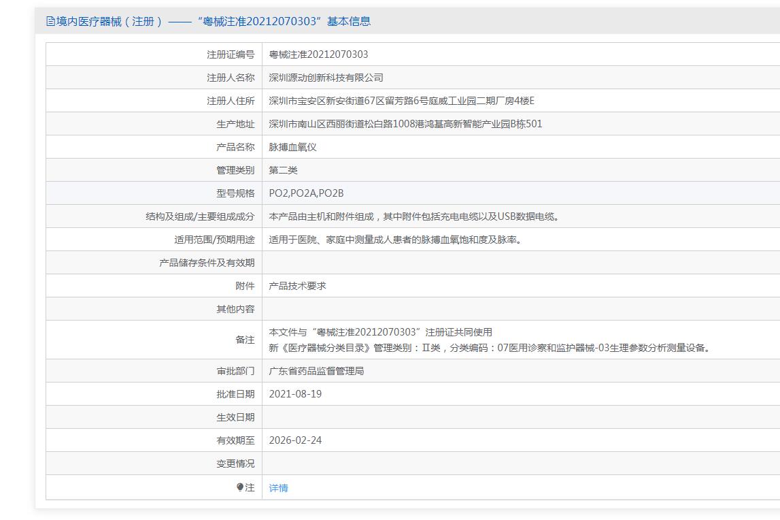The height and width of the screenshot is (520, 780).
Task: Select product name 脉搏血氧仪
Action: 292,147
